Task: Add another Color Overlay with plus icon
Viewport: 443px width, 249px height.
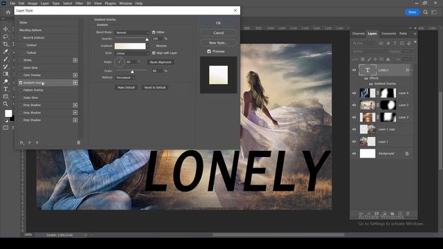Action: (x=75, y=75)
